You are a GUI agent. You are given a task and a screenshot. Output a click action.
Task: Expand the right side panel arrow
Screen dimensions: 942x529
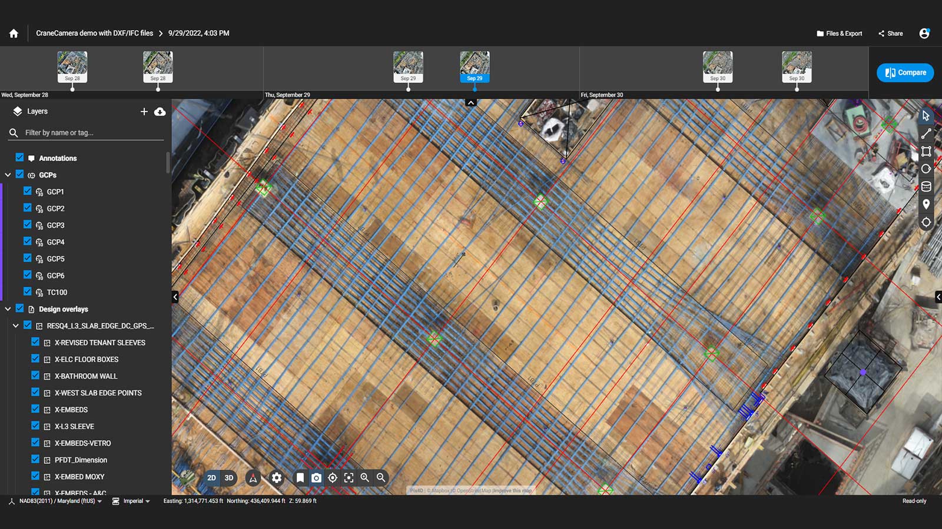pyautogui.click(x=938, y=297)
